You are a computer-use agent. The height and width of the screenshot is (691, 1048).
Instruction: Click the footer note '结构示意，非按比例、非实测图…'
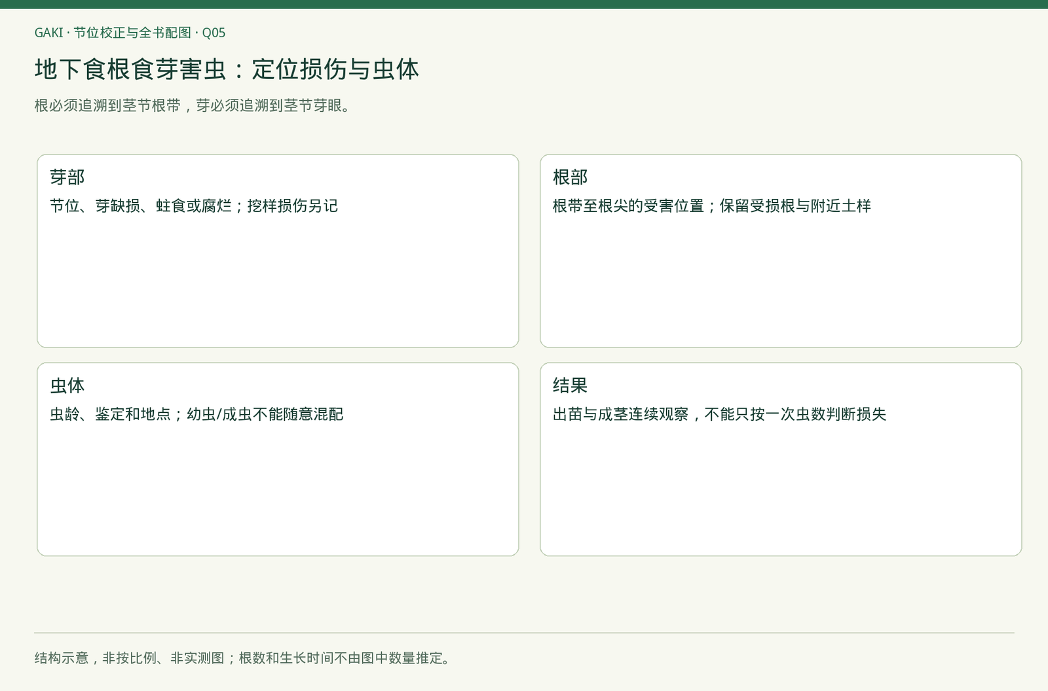[x=244, y=658]
